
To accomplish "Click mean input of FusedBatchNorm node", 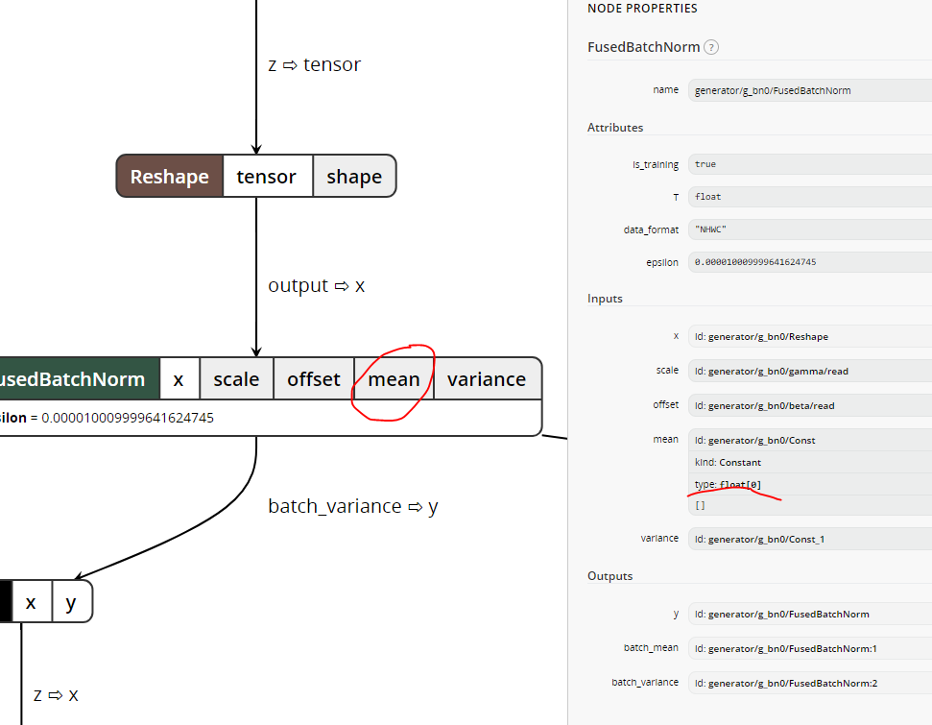I will tap(394, 379).
